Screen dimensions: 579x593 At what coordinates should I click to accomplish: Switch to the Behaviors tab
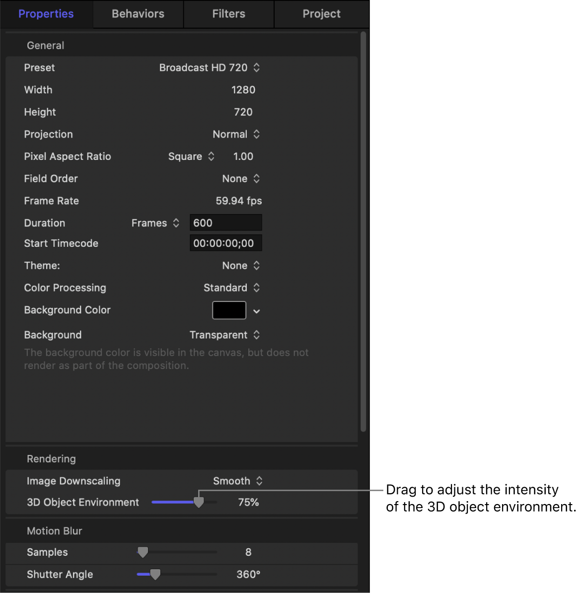(x=138, y=14)
